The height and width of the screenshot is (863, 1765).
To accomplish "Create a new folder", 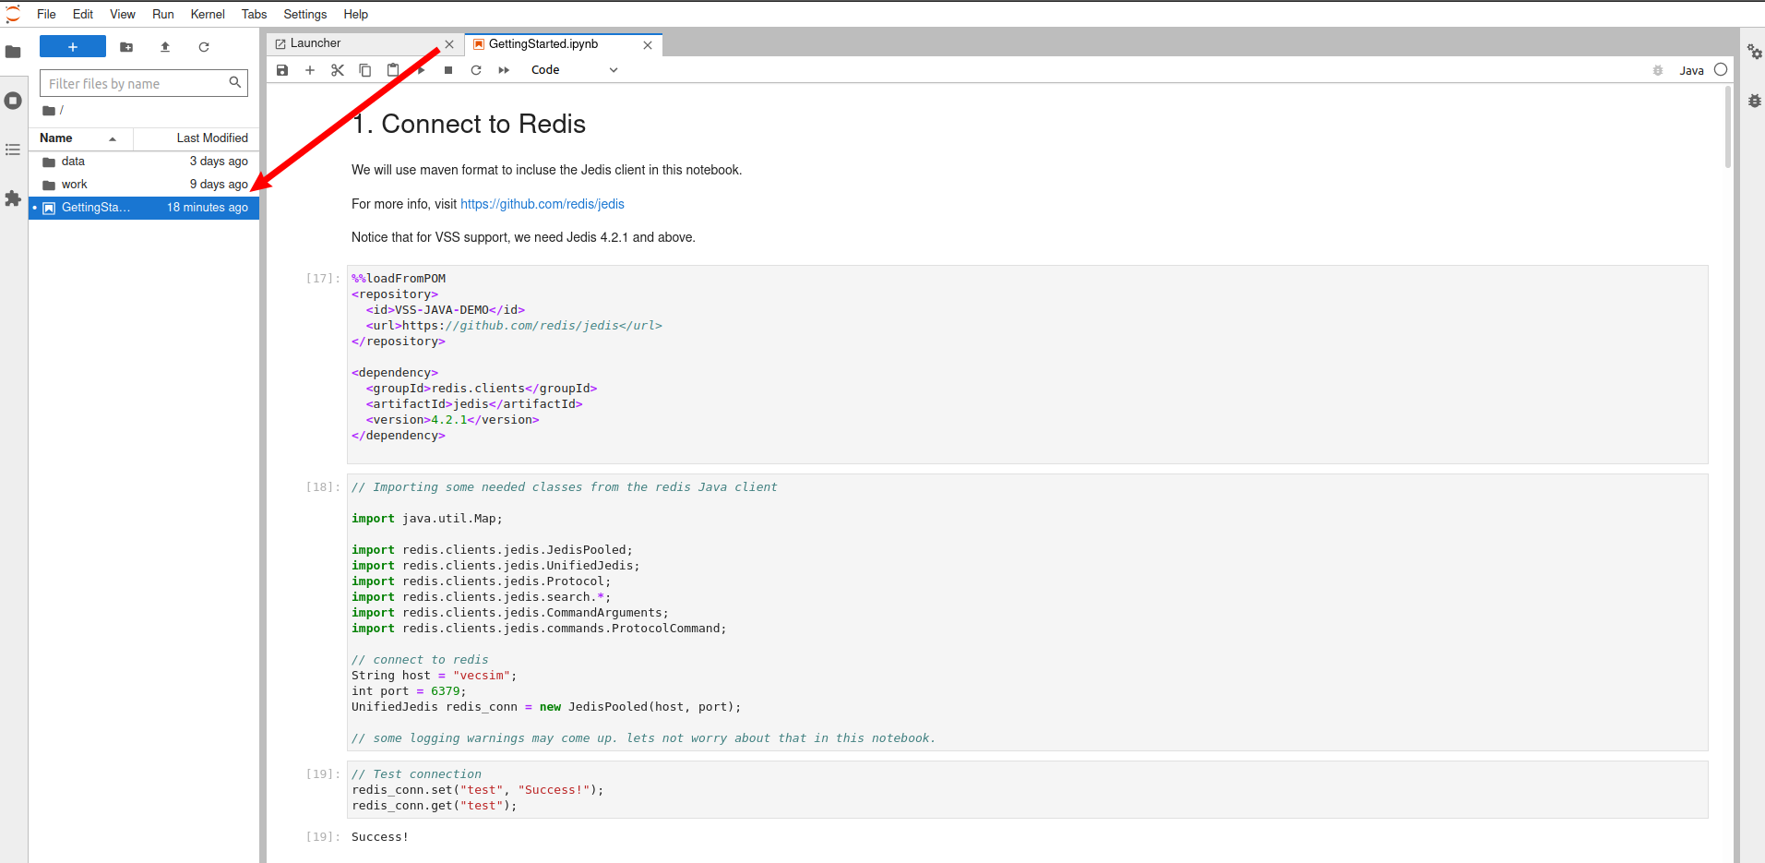I will (x=126, y=47).
